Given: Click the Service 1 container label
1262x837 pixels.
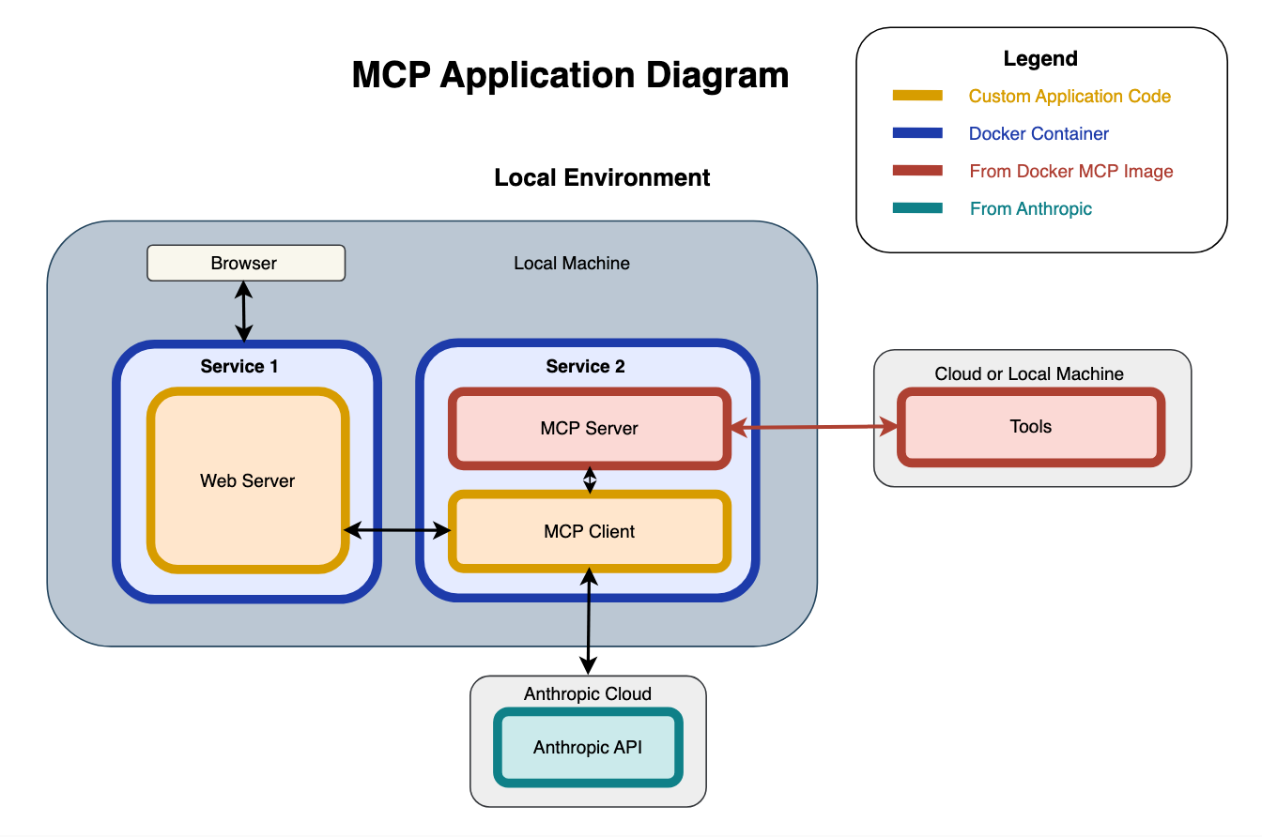Looking at the screenshot, I should [239, 366].
